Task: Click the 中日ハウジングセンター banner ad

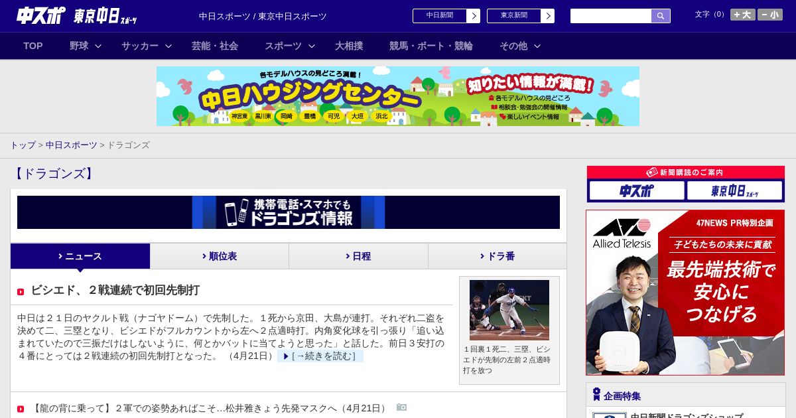Action: (x=398, y=96)
